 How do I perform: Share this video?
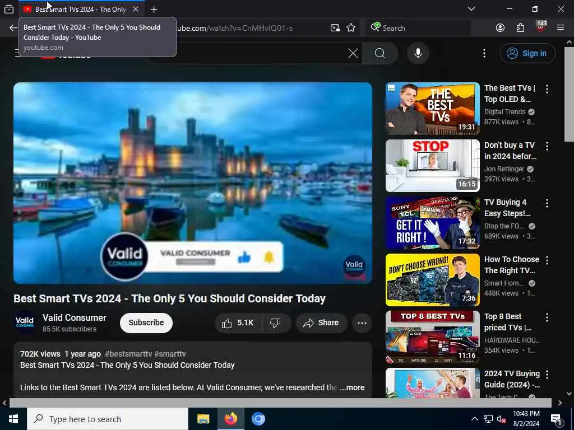321,323
